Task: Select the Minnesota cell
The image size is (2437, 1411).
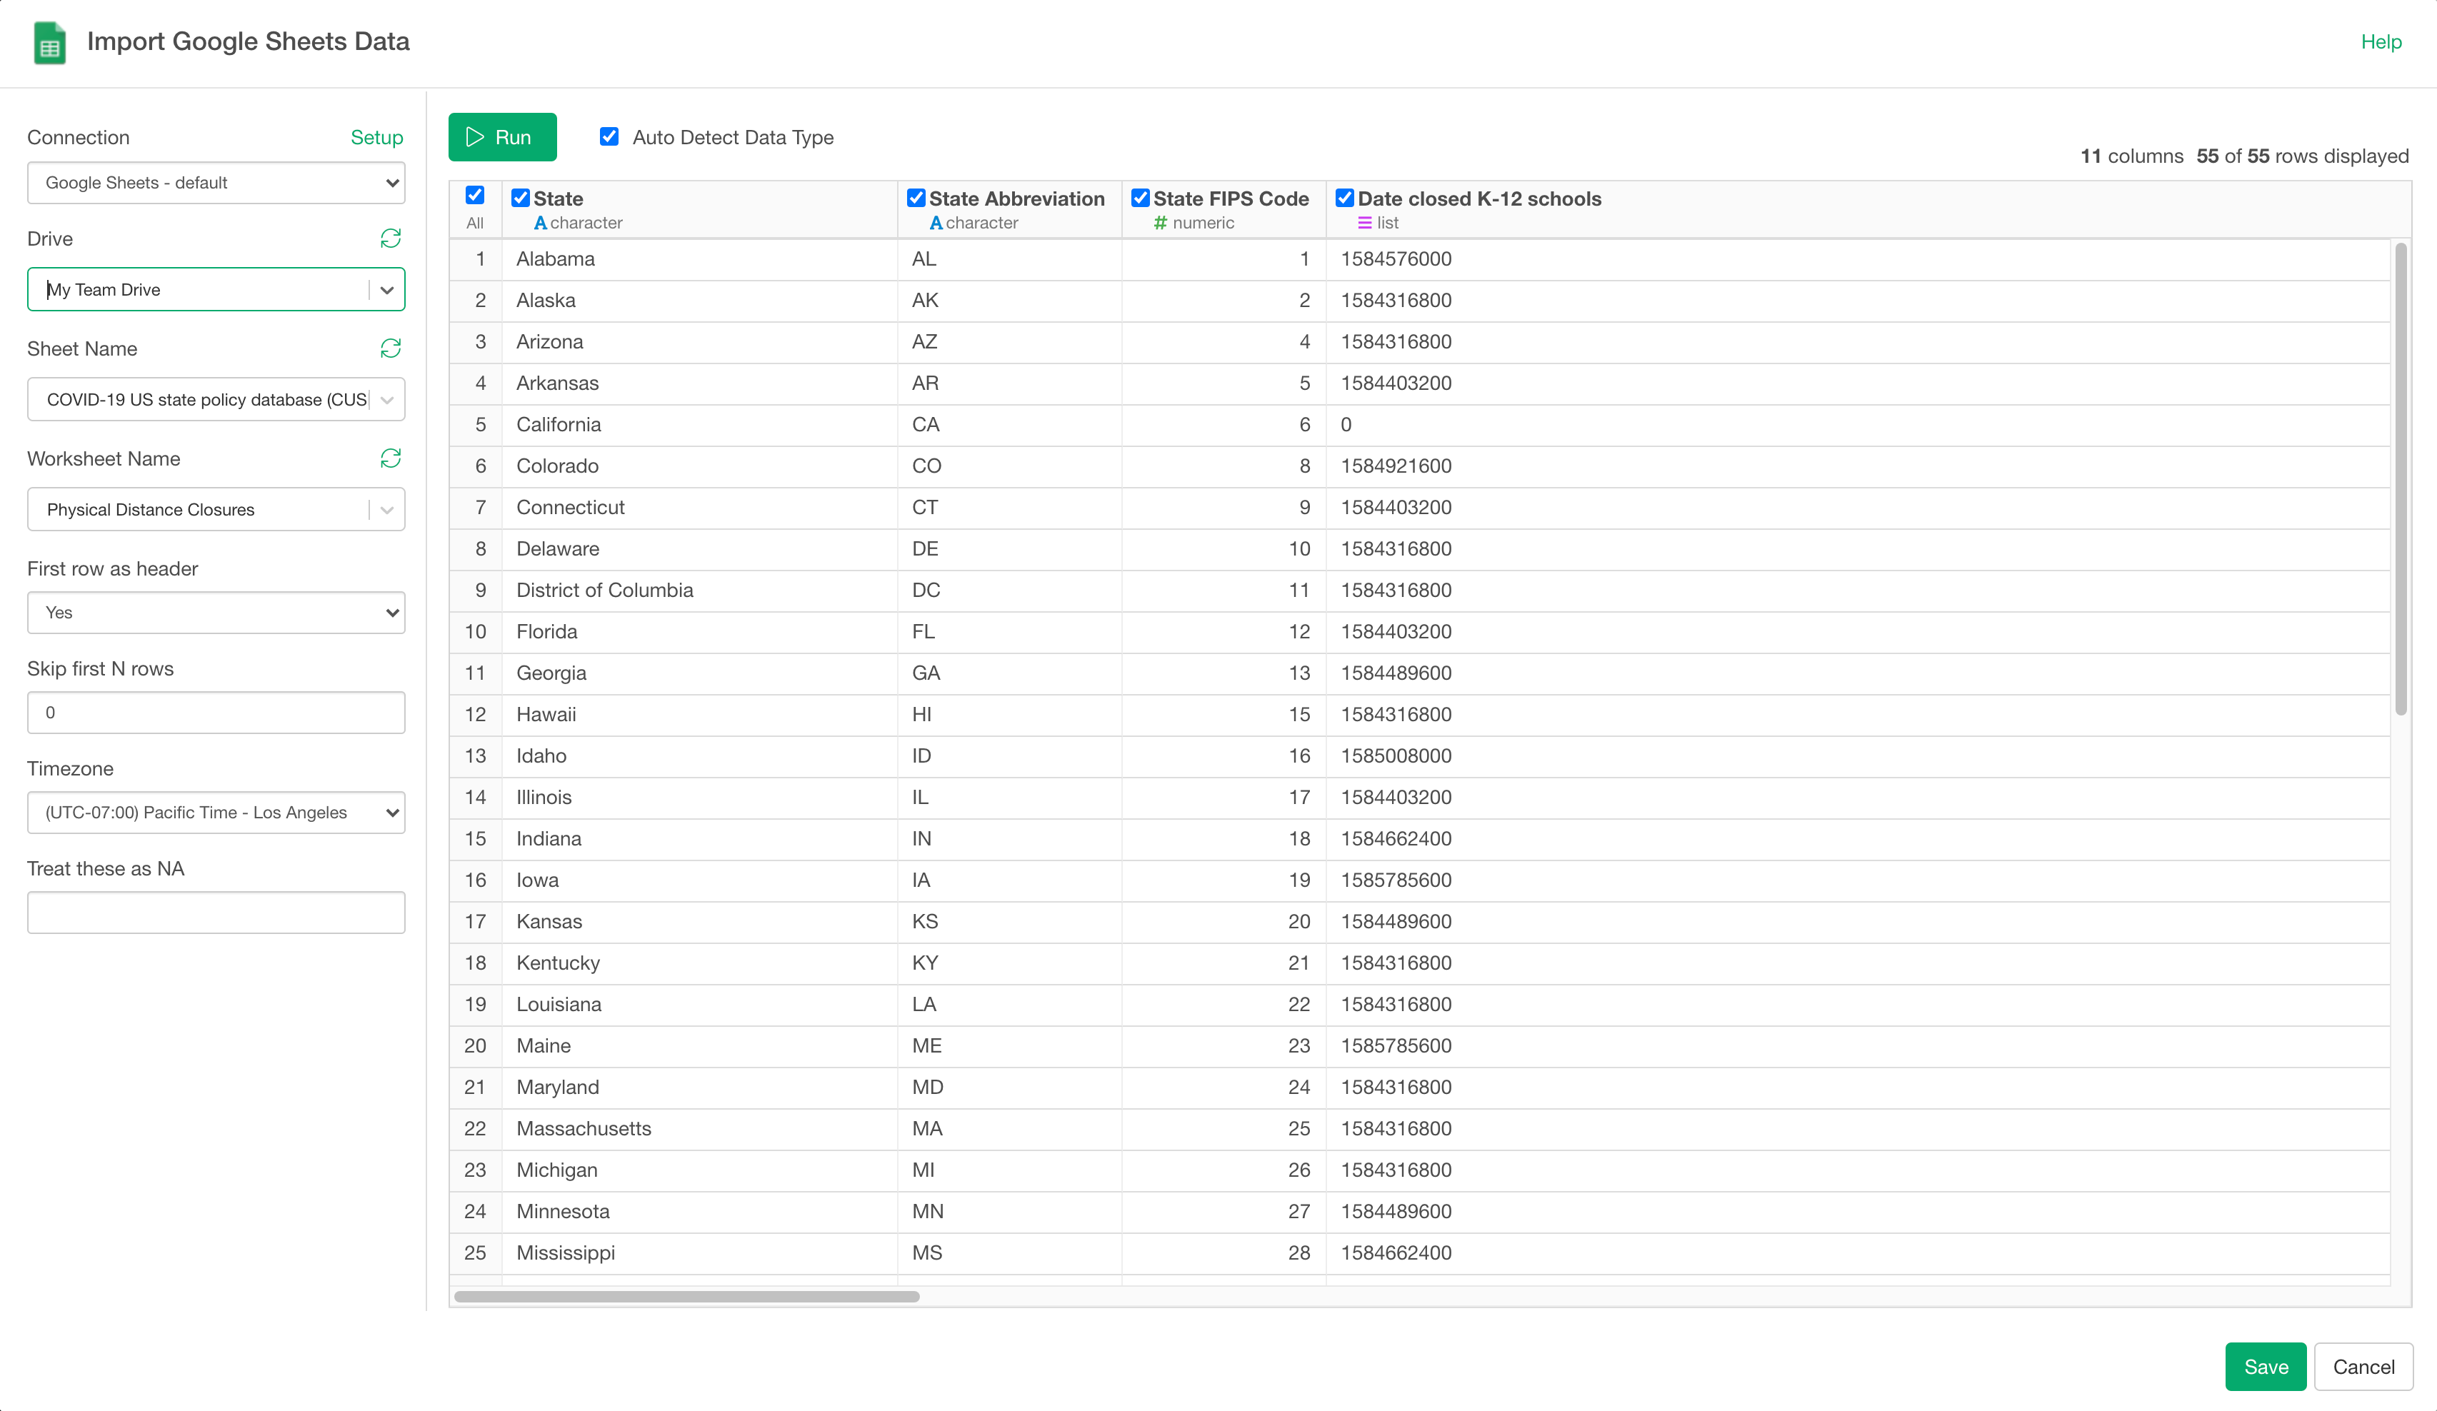Action: tap(699, 1212)
